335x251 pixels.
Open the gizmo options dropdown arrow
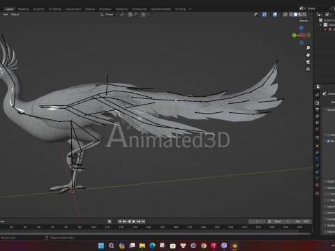tap(269, 15)
